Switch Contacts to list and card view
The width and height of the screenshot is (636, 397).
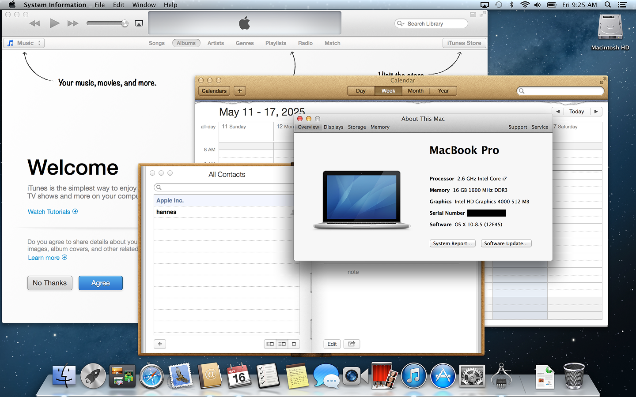point(282,344)
